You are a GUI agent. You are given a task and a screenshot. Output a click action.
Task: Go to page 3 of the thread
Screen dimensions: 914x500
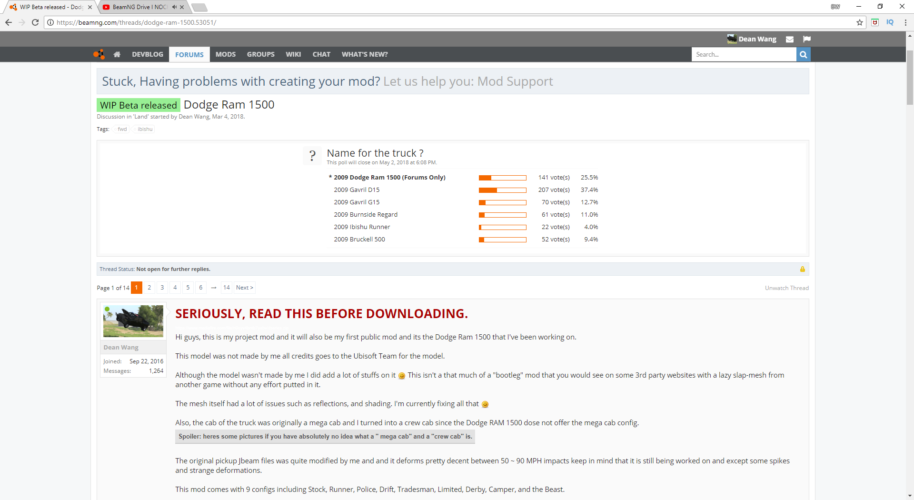click(162, 288)
